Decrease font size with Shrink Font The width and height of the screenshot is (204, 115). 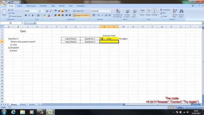click(x=50, y=11)
